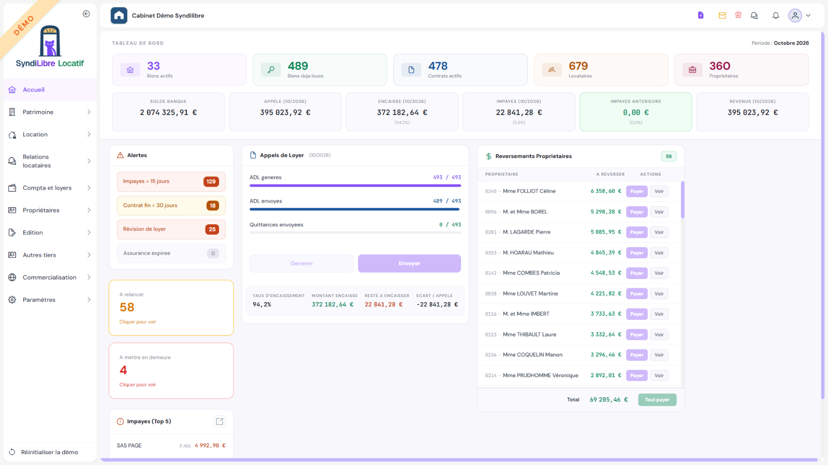Click the horizontal scrollbar at page bottom
Viewport: 828px width, 465px height.
click(459, 460)
